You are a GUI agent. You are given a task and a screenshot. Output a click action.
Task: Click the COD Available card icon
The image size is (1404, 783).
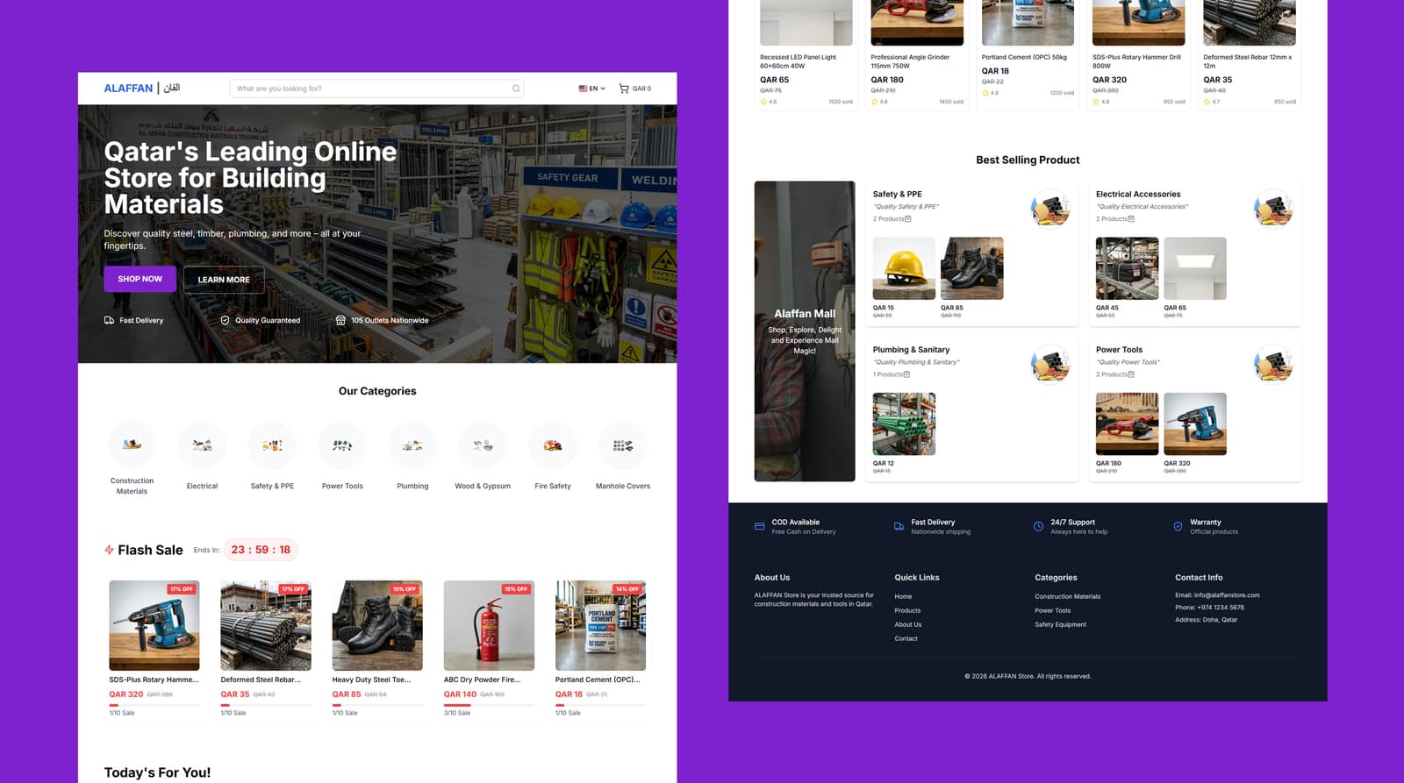(760, 526)
